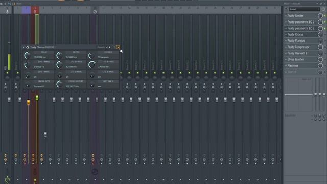Image resolution: width=327 pixels, height=184 pixels.
Task: Click the LFO 2 Wave knob
Action: click(x=60, y=75)
